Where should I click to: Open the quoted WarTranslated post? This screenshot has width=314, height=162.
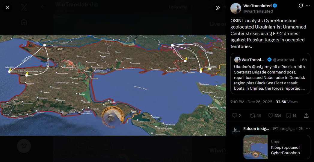(270, 73)
